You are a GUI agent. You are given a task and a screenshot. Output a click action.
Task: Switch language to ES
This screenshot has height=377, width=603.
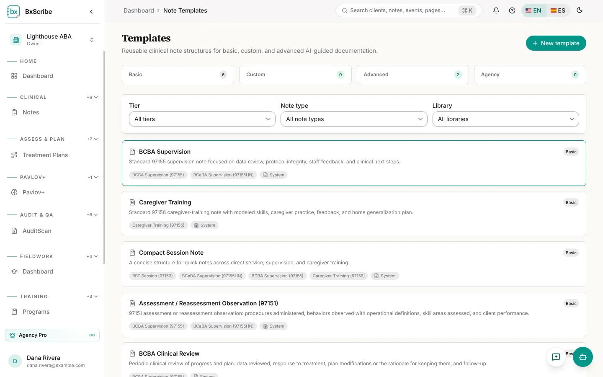click(558, 10)
